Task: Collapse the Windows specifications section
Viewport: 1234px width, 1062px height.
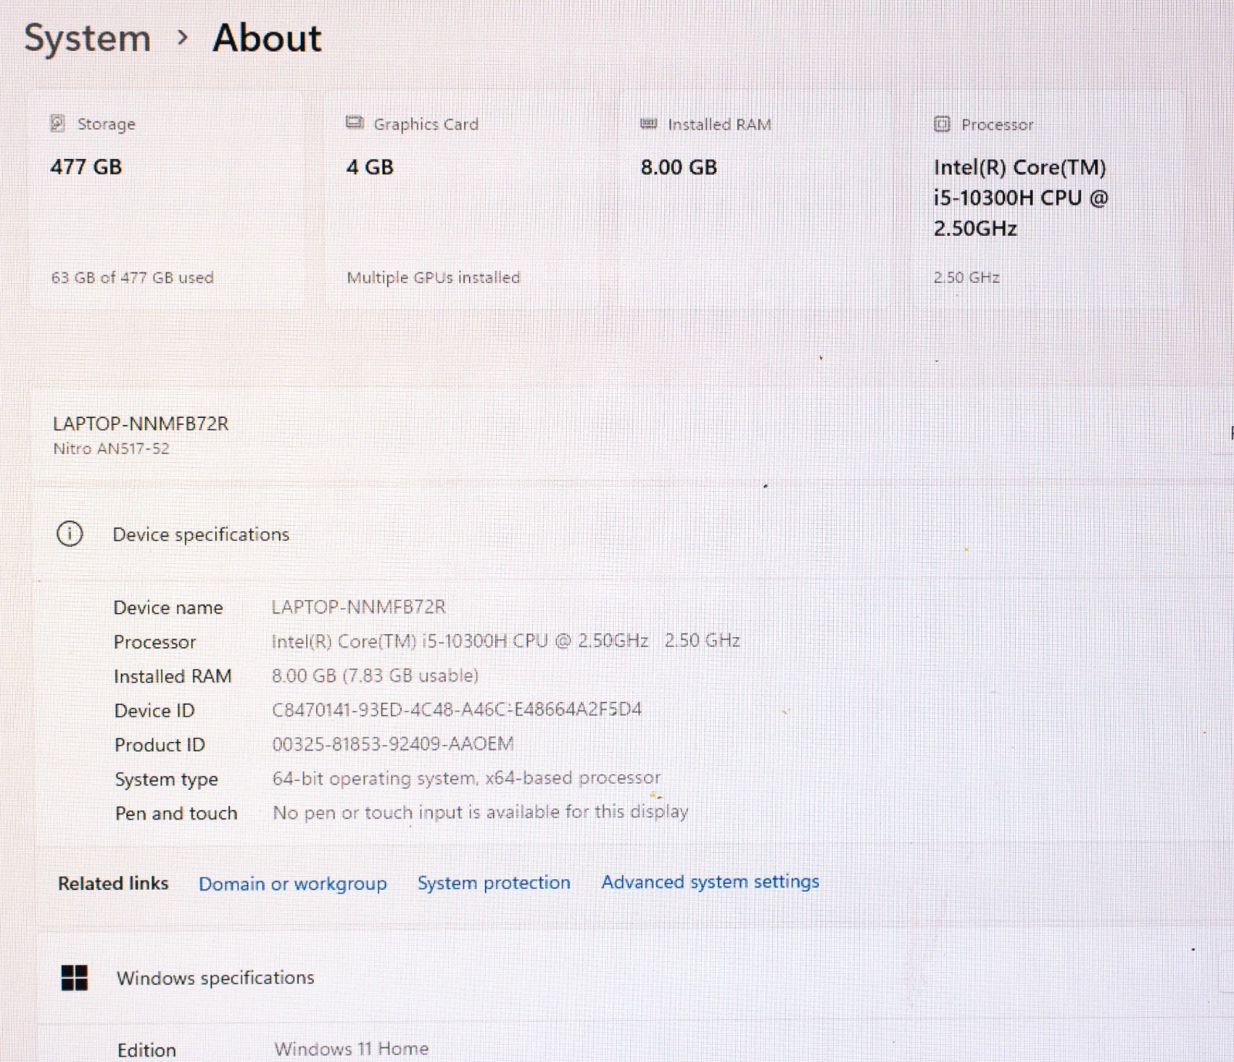Action: (617, 978)
